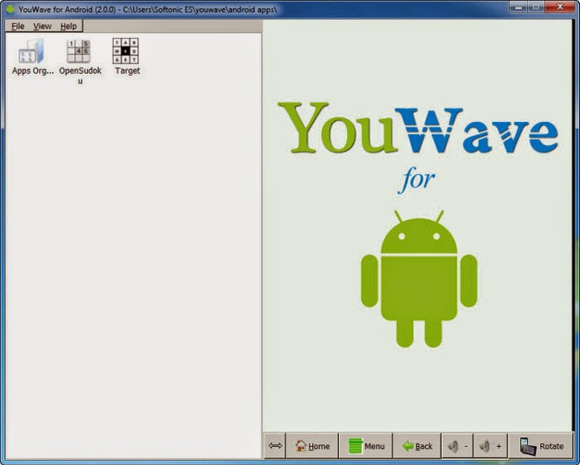Click the YouWave title bar icon
The image size is (580, 465).
(10, 10)
